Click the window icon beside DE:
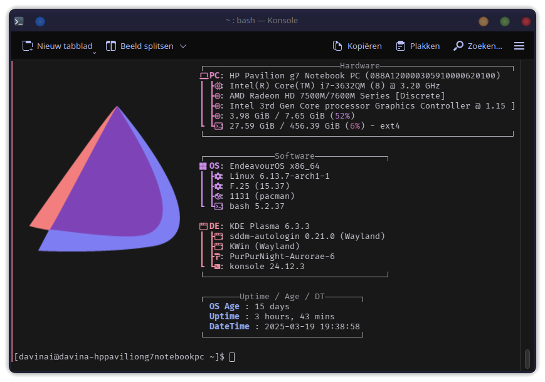The height and width of the screenshot is (382, 545). [204, 226]
